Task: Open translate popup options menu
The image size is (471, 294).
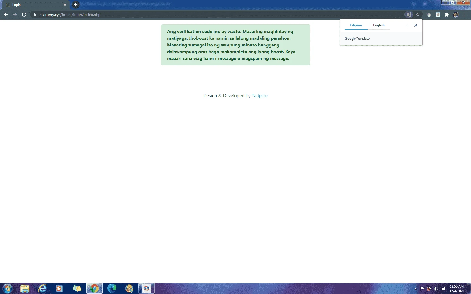Action: tap(407, 25)
